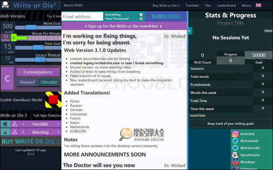Select the Very Occasional radio option
Image resolution: width=273 pixels, height=170 pixels.
pyautogui.click(x=141, y=18)
